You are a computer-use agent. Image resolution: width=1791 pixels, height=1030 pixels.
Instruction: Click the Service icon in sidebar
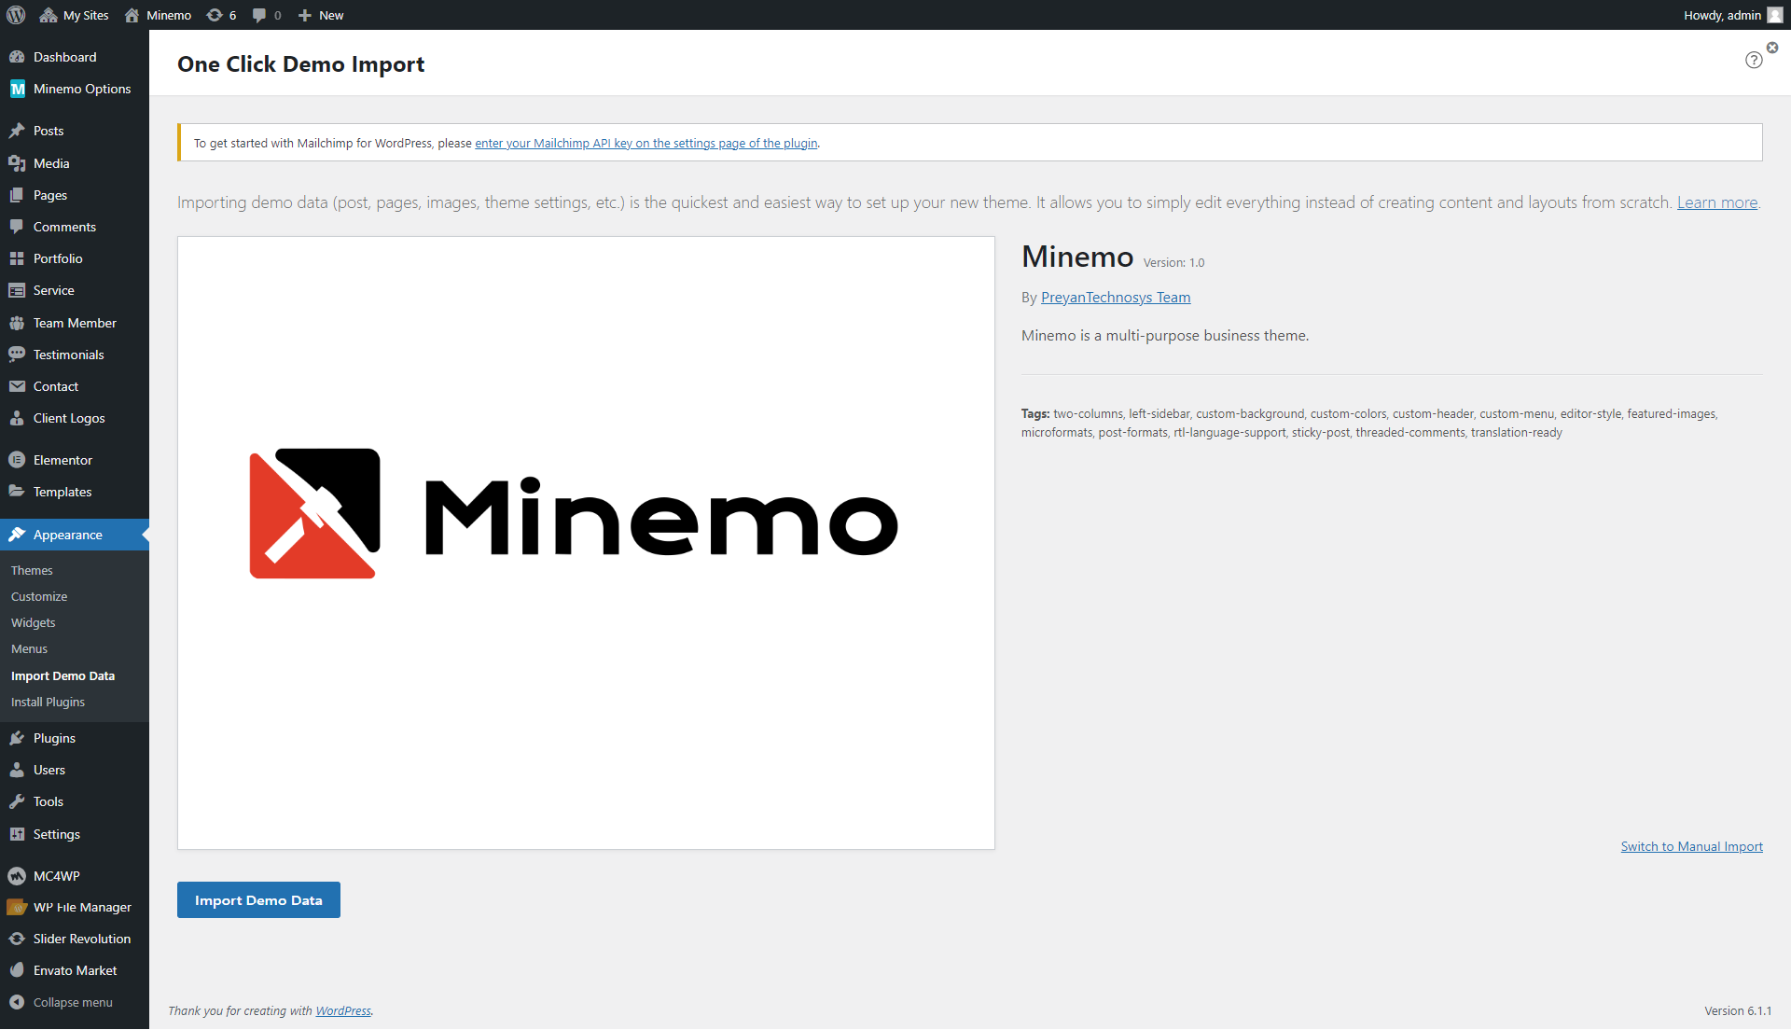(17, 290)
